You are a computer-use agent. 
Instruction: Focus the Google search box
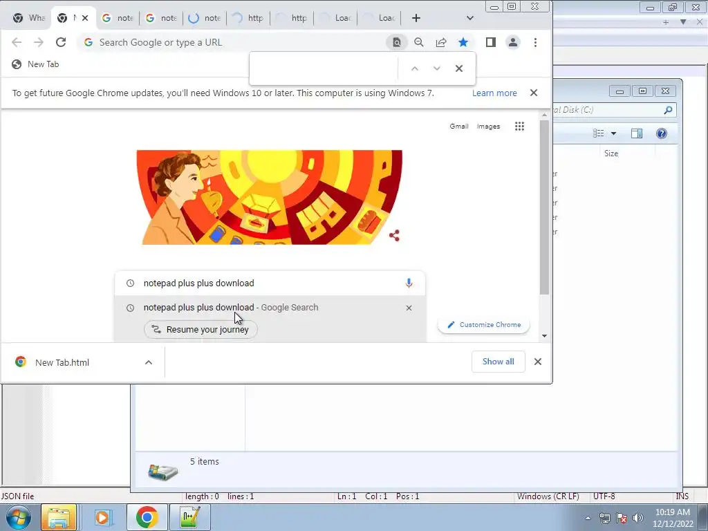click(270, 283)
